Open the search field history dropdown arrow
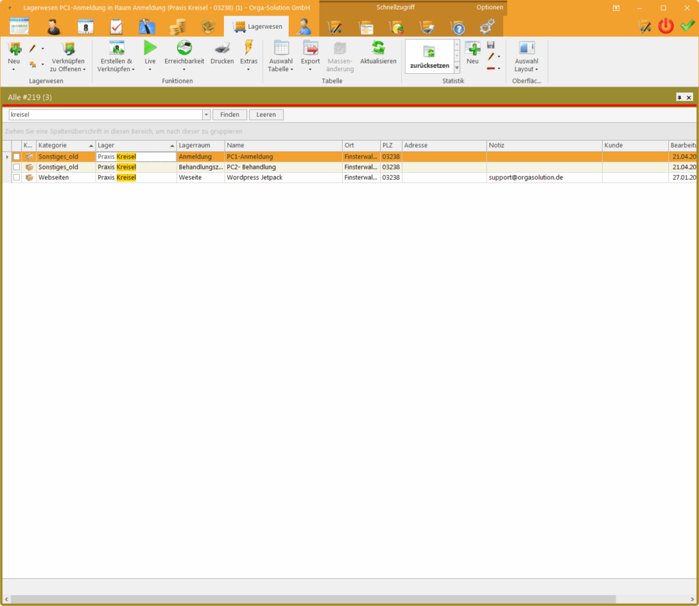 (206, 115)
